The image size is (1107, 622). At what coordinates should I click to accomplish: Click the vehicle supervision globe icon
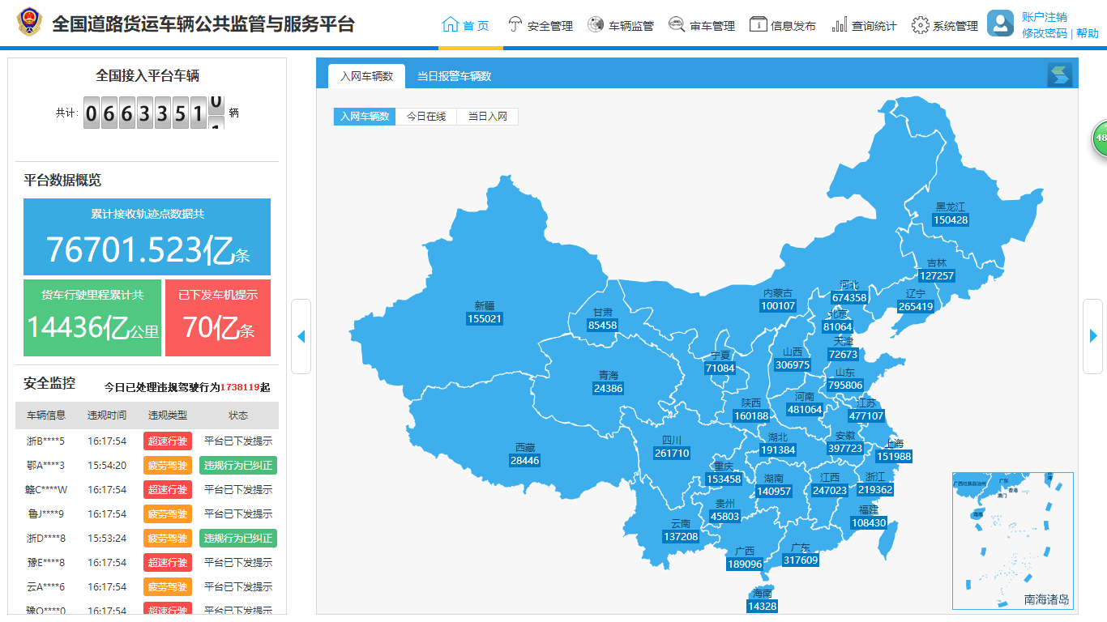pyautogui.click(x=596, y=24)
